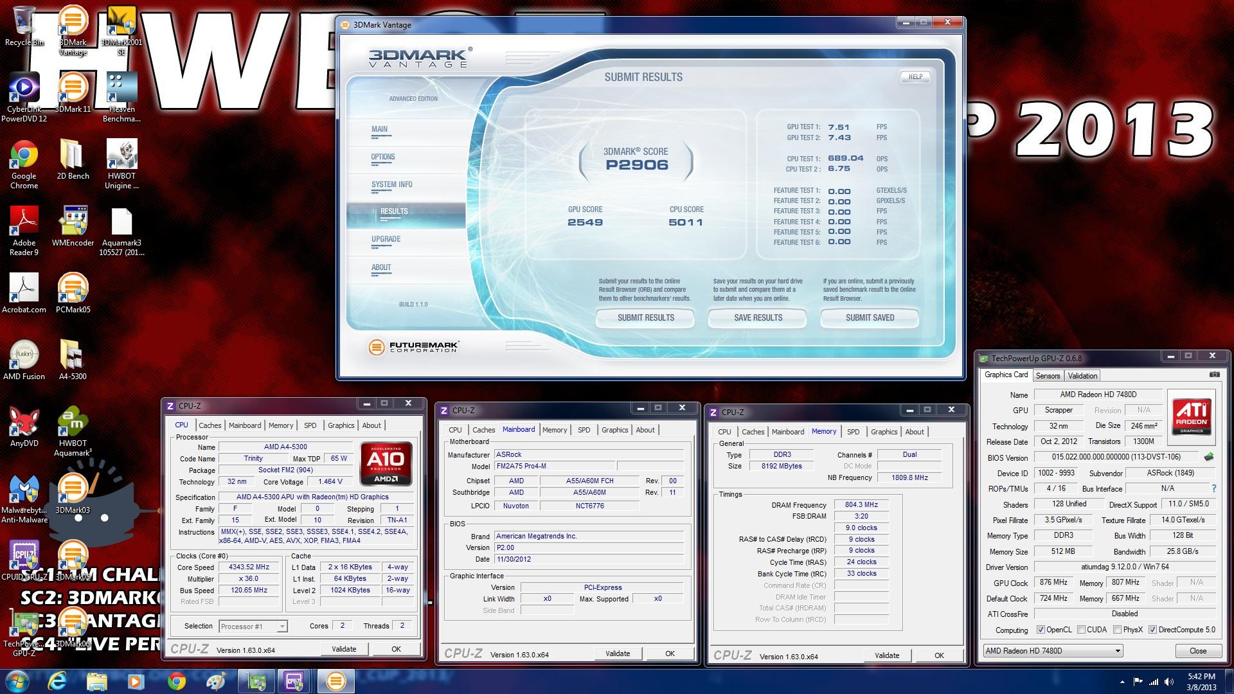Open the Heaven Benchmark shortcut
1234x694 pixels.
pyautogui.click(x=121, y=96)
